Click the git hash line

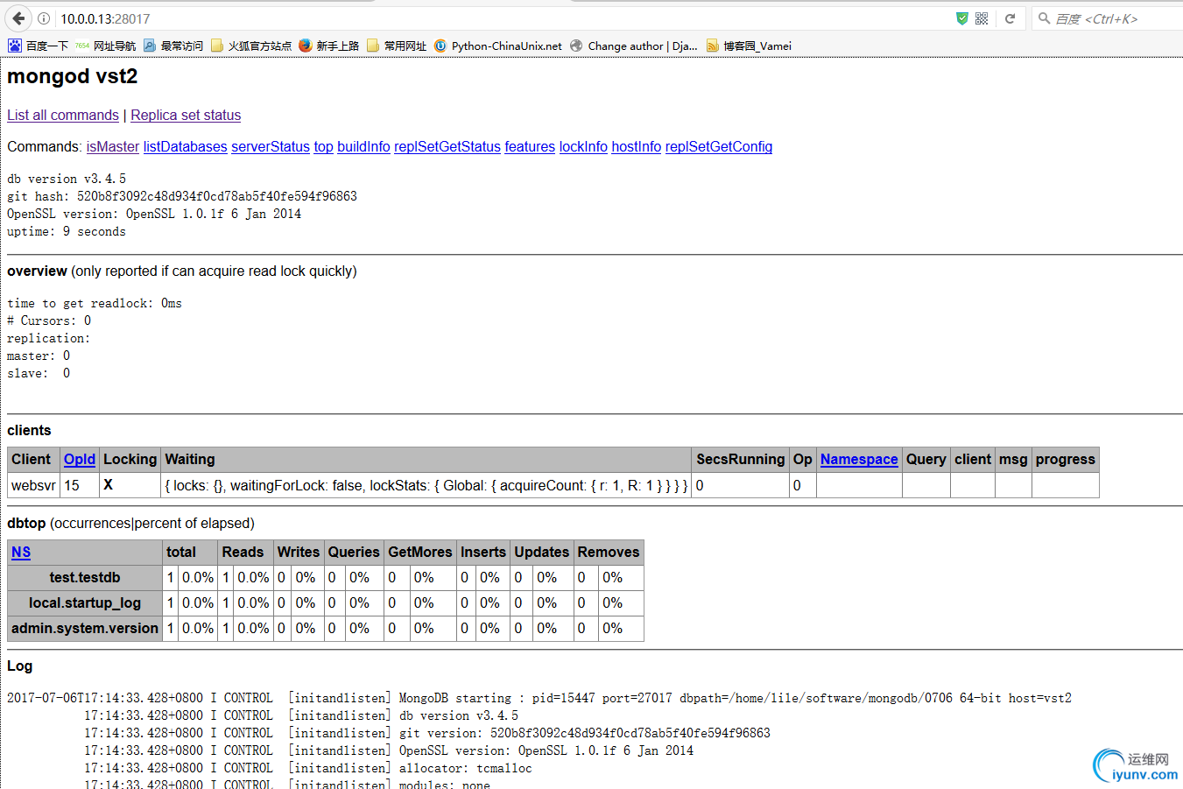pos(182,196)
